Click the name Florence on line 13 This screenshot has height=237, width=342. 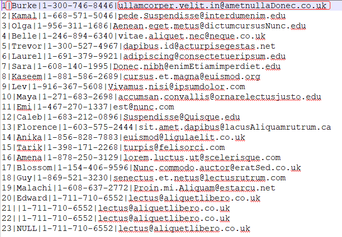tap(37, 127)
